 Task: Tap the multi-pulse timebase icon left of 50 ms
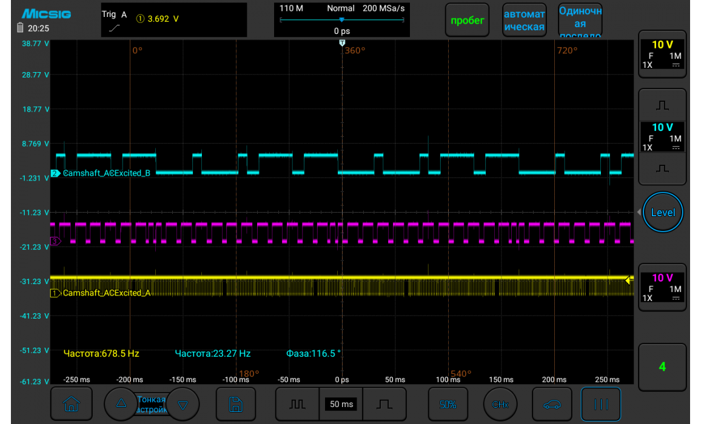point(297,404)
